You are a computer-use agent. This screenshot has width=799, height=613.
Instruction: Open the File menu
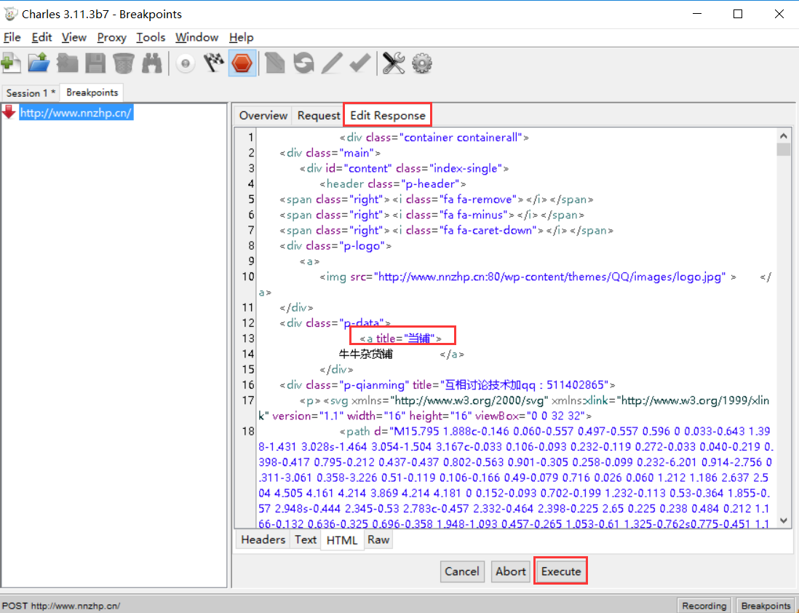point(12,37)
